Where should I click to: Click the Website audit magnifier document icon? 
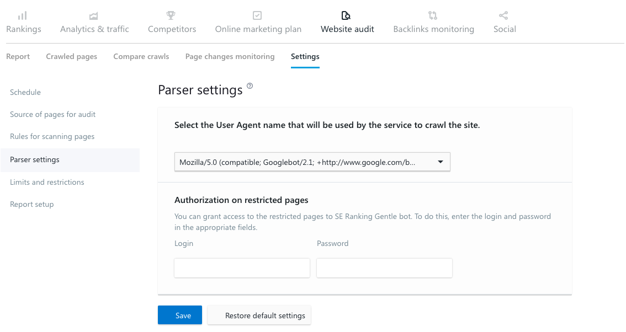(x=346, y=15)
